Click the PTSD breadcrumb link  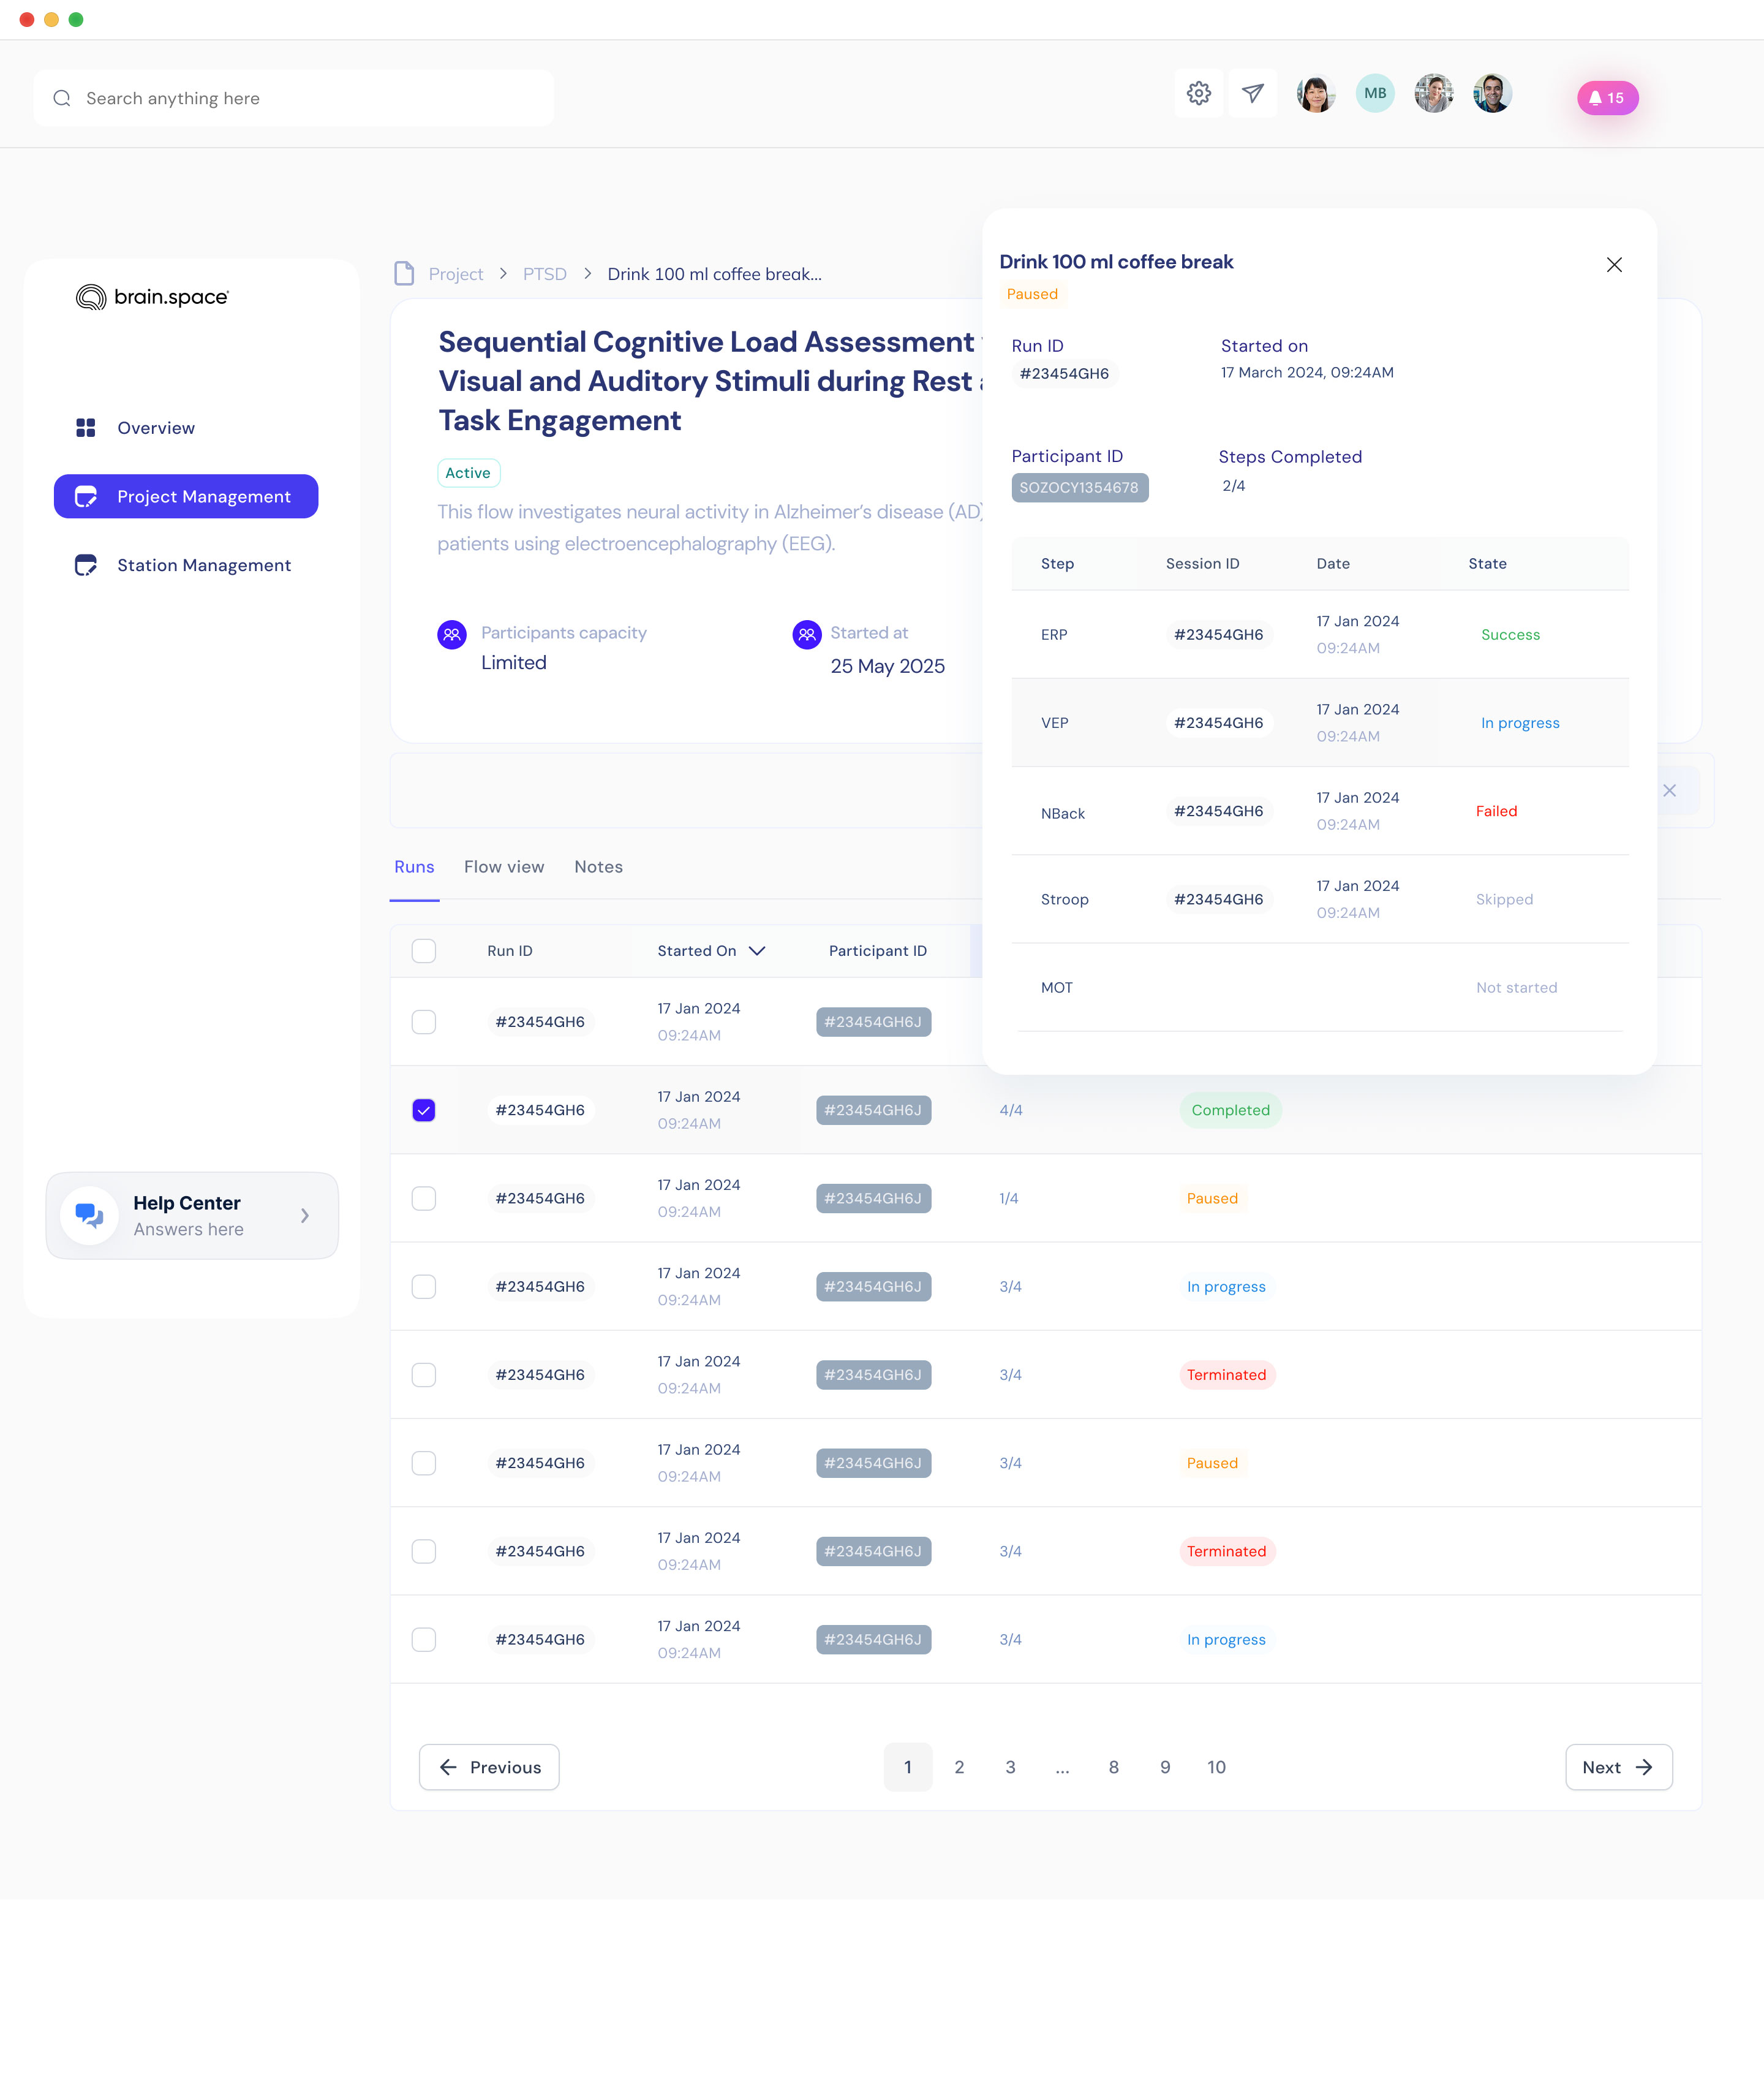click(544, 274)
